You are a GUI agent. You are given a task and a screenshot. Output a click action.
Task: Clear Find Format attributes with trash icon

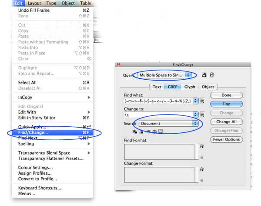click(x=201, y=157)
